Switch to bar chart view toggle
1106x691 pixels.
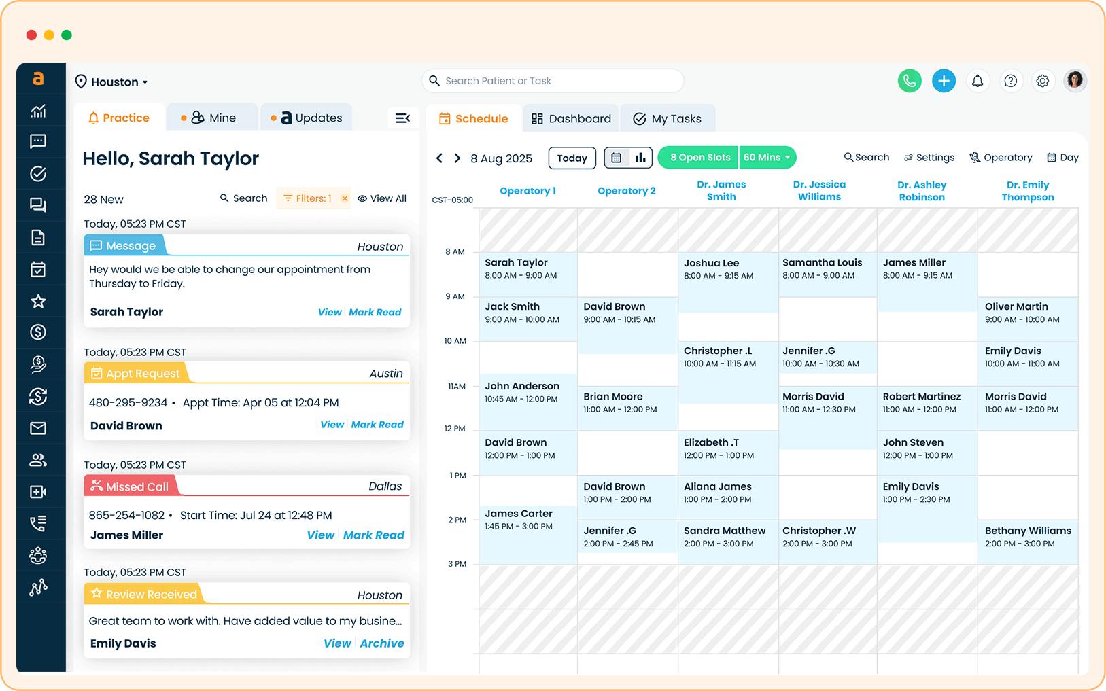(640, 158)
